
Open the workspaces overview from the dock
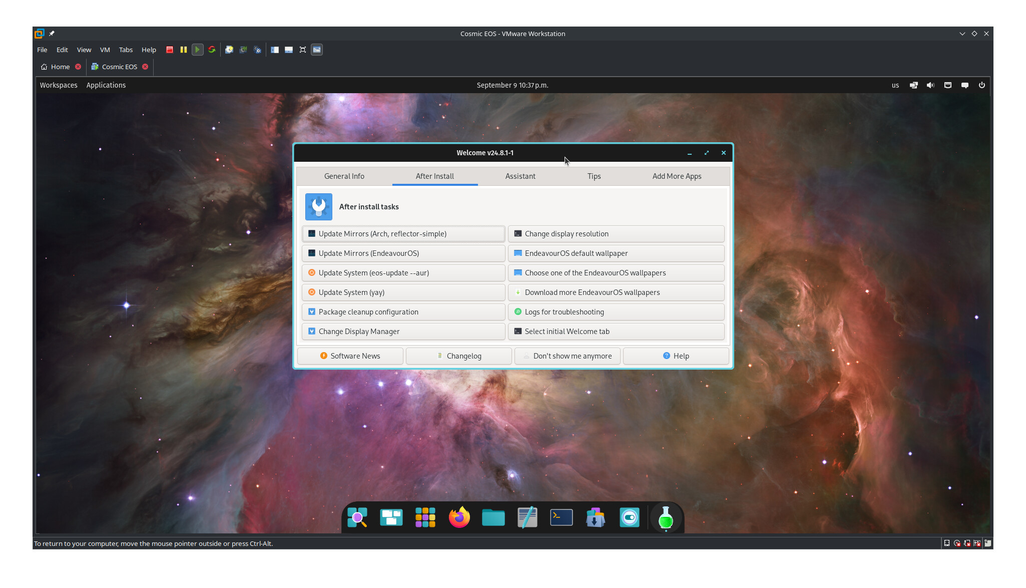pyautogui.click(x=391, y=517)
